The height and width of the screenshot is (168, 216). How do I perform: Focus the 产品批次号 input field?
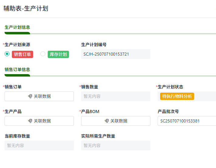(x=187, y=121)
